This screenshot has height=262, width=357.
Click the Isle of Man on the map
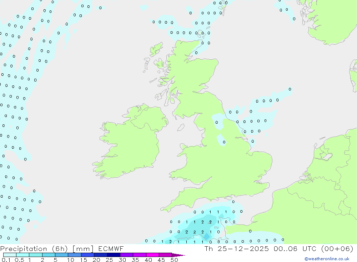pos(181,127)
